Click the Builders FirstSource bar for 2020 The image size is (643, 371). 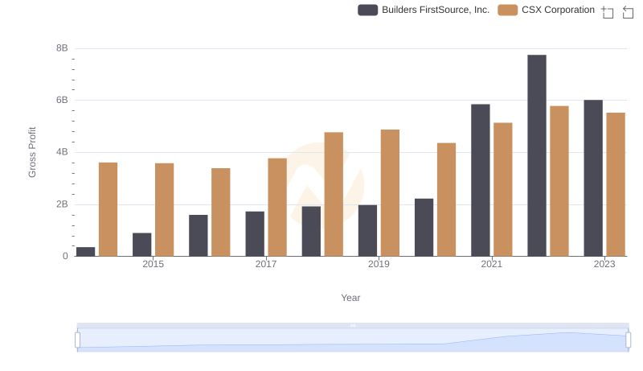[424, 228]
